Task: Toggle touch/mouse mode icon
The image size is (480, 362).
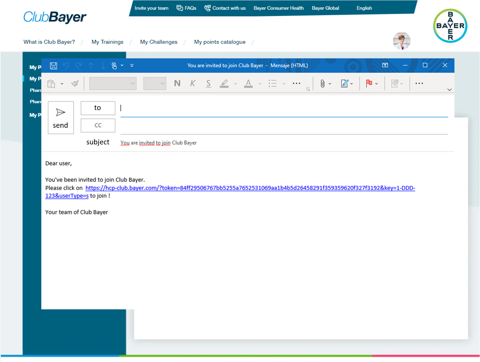Action: pos(114,66)
